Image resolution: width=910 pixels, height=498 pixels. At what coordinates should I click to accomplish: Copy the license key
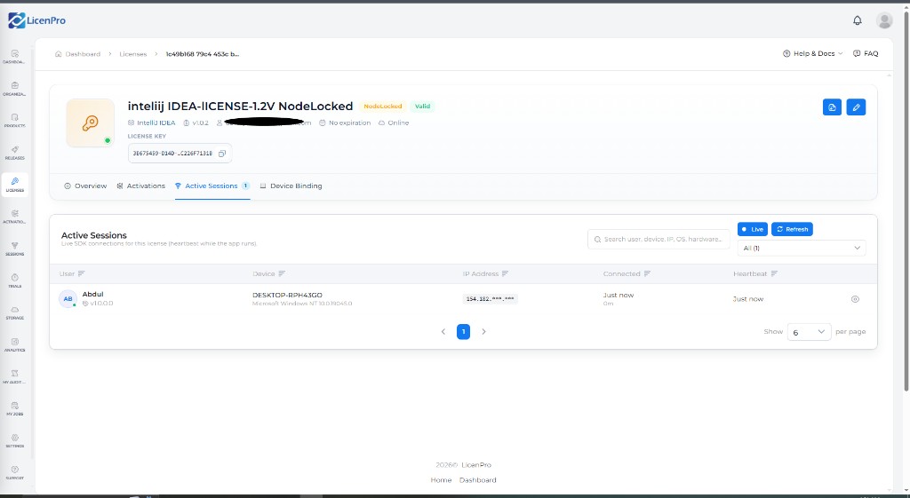pos(221,154)
